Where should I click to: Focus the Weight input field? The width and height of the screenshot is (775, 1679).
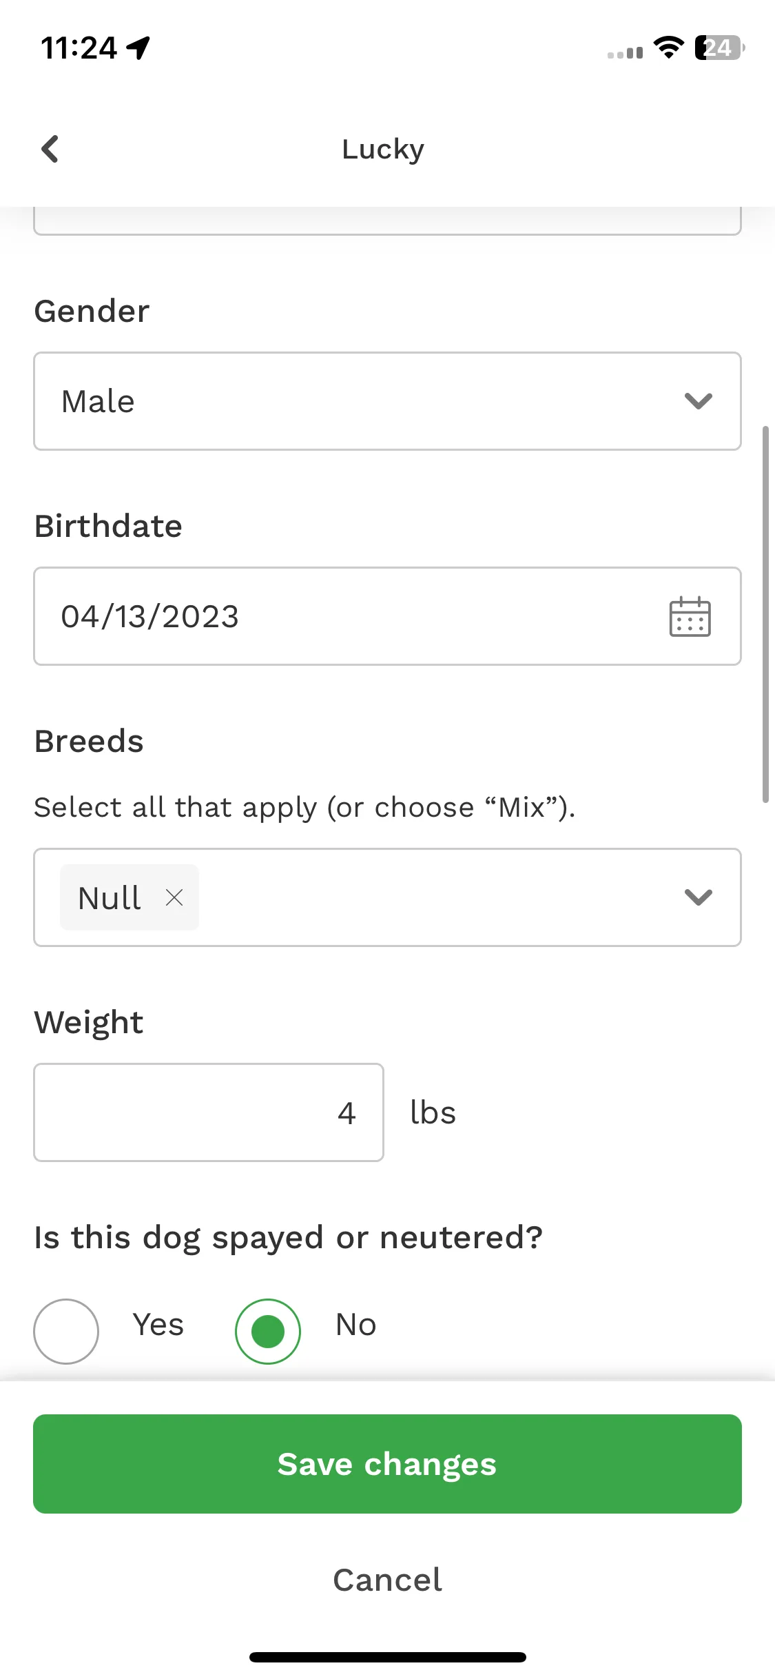pyautogui.click(x=209, y=1112)
